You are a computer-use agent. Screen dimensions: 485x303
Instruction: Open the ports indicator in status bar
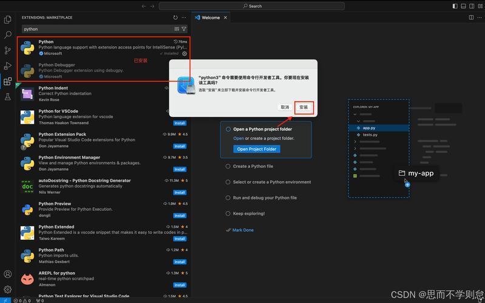pos(40,301)
